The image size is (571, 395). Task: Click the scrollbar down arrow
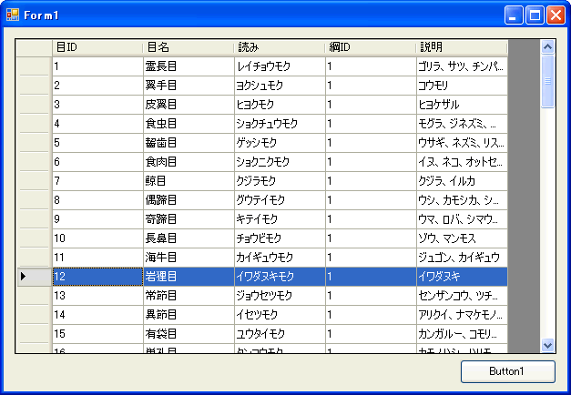(547, 345)
